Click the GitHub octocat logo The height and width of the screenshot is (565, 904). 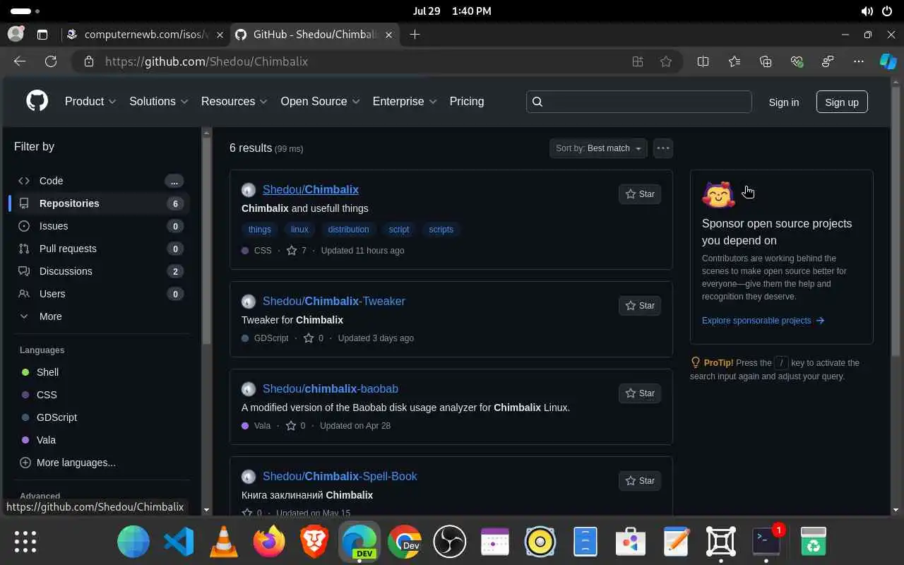pos(37,101)
